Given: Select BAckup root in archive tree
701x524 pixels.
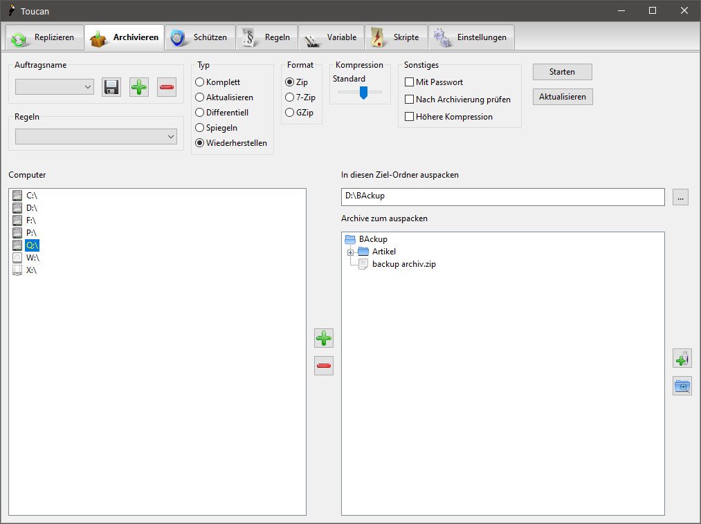Looking at the screenshot, I should pyautogui.click(x=373, y=239).
